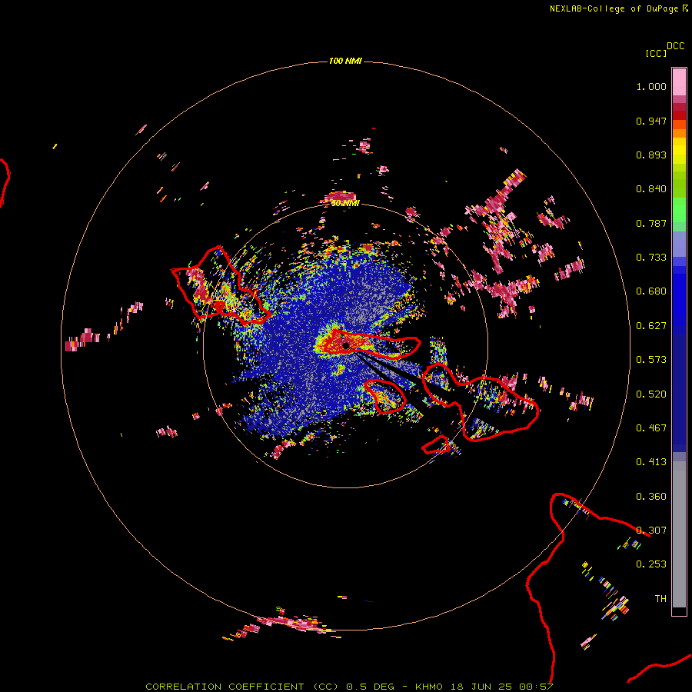This screenshot has height=692, width=692.
Task: Click the 50 NMI range ring label
Action: [x=345, y=204]
